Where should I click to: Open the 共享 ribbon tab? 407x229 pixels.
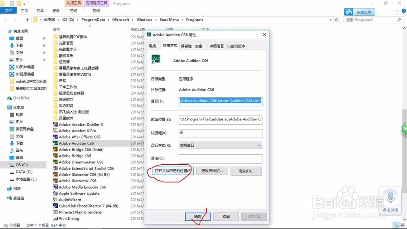click(40, 11)
